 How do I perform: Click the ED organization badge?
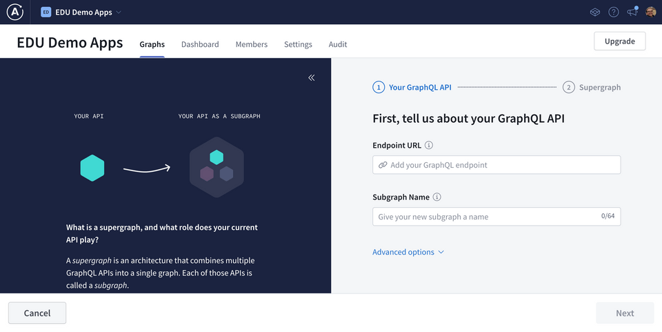point(46,12)
